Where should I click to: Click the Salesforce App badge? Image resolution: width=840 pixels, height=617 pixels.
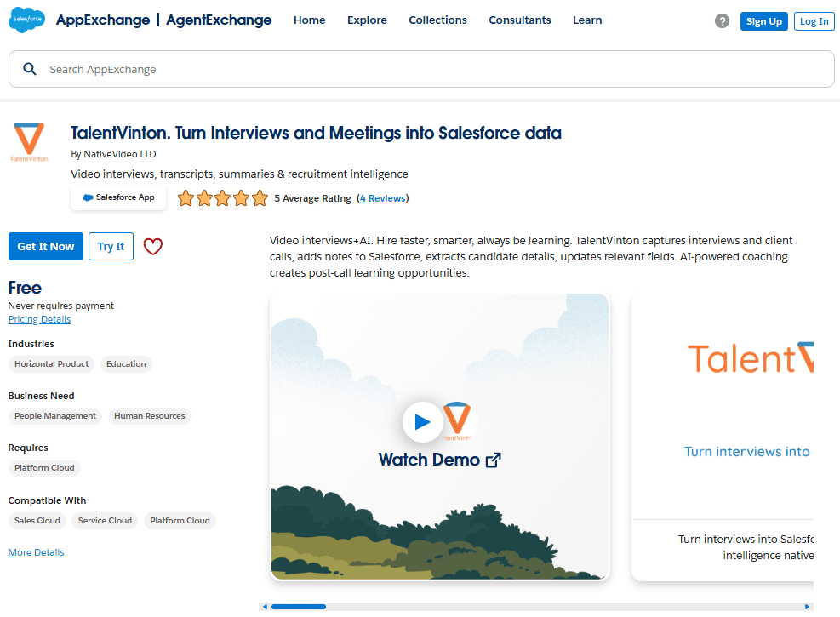[x=118, y=197]
